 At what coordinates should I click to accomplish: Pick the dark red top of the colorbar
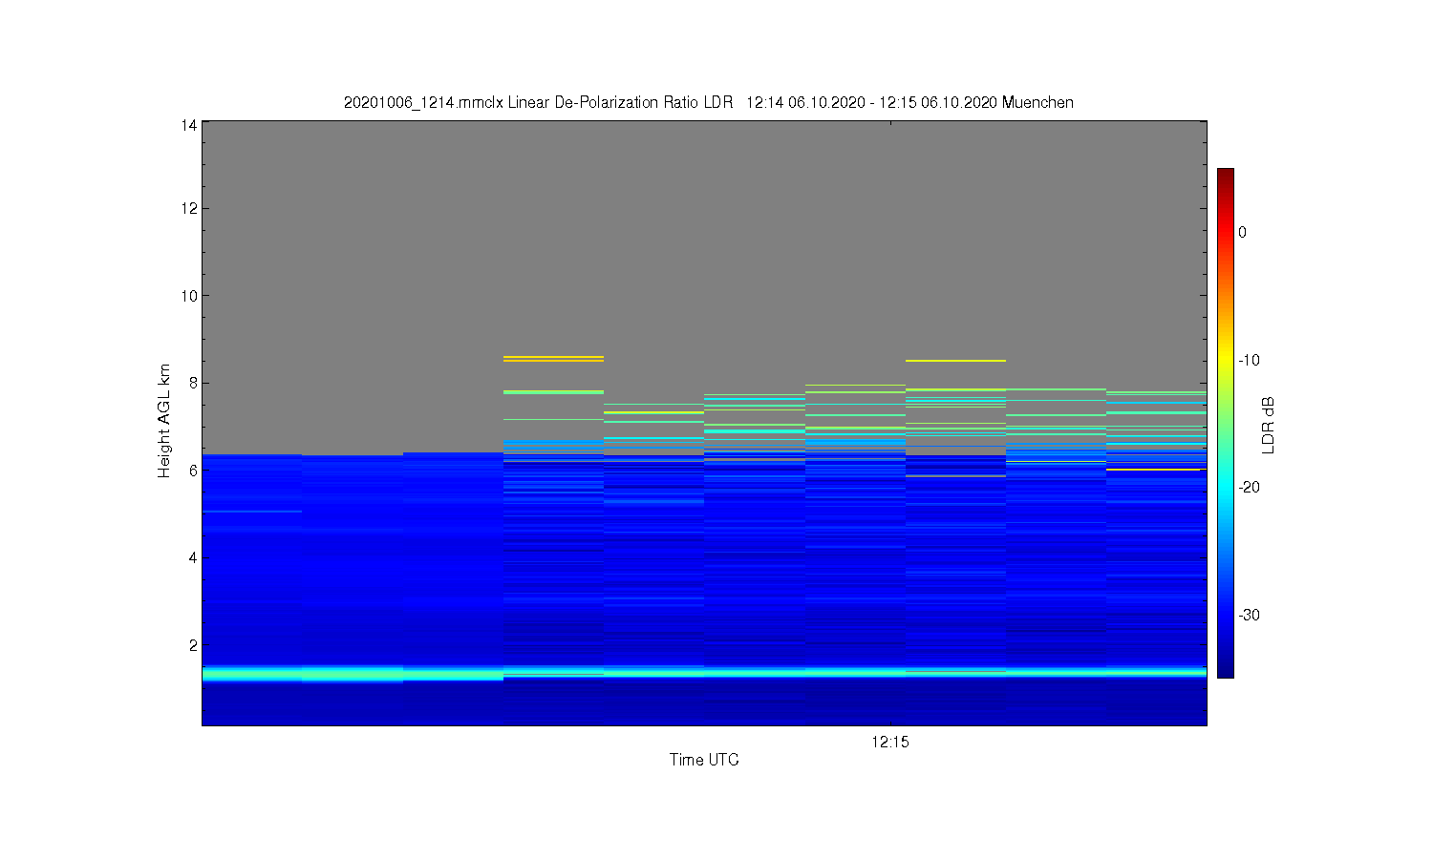1226,176
